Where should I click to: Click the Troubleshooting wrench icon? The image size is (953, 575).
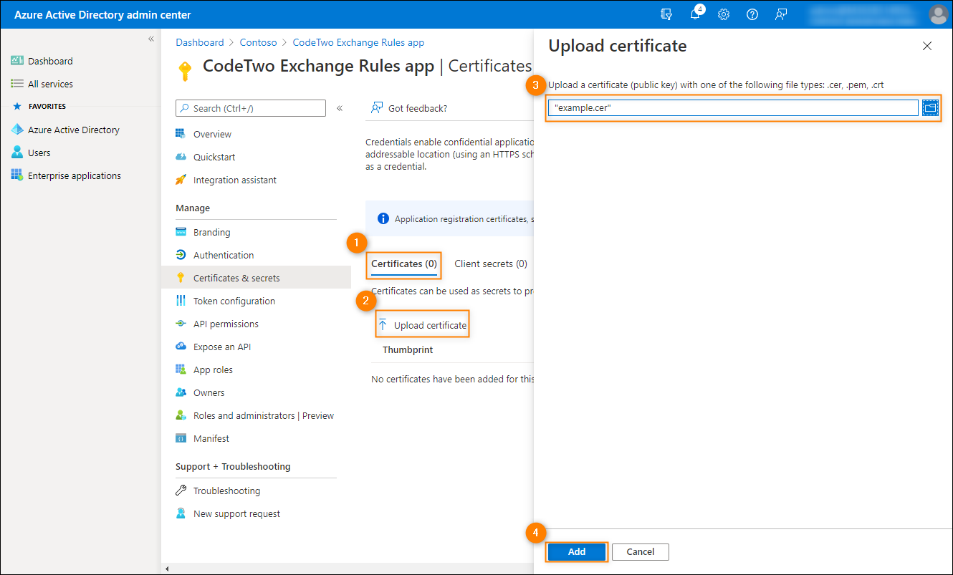pos(181,491)
